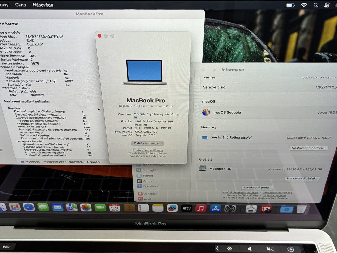Click MacBook – MacBook Pro in path bar
Viewport: 337px width, 253px height.
click(42, 162)
